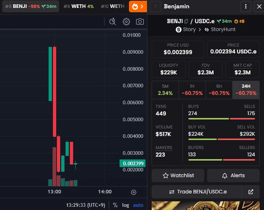Image resolution: width=264 pixels, height=210 pixels.
Task: Close the Benjamin pair panel
Action: pyautogui.click(x=259, y=6)
